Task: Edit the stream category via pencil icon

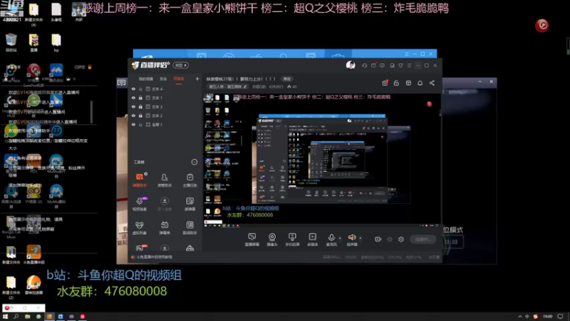Action: (x=245, y=86)
